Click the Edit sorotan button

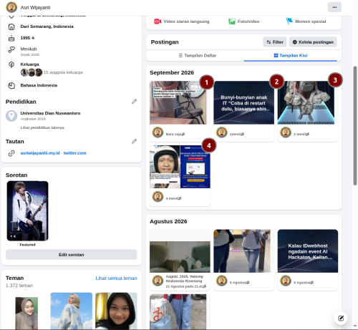[72, 255]
